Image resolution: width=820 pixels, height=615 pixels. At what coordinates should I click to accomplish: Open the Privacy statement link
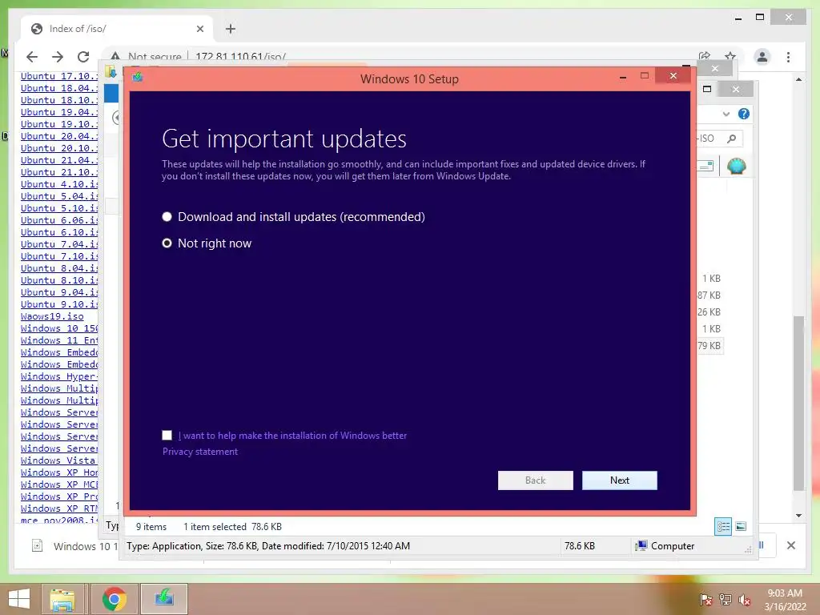tap(199, 452)
